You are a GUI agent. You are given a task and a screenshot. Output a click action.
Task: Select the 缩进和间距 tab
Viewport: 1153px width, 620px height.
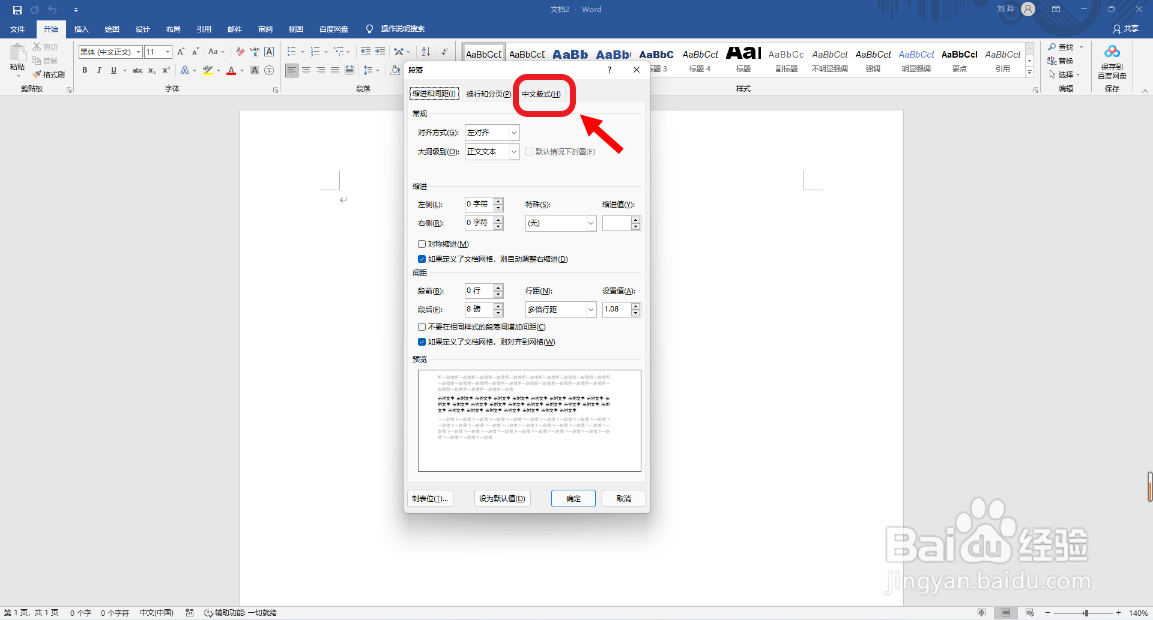click(x=434, y=94)
